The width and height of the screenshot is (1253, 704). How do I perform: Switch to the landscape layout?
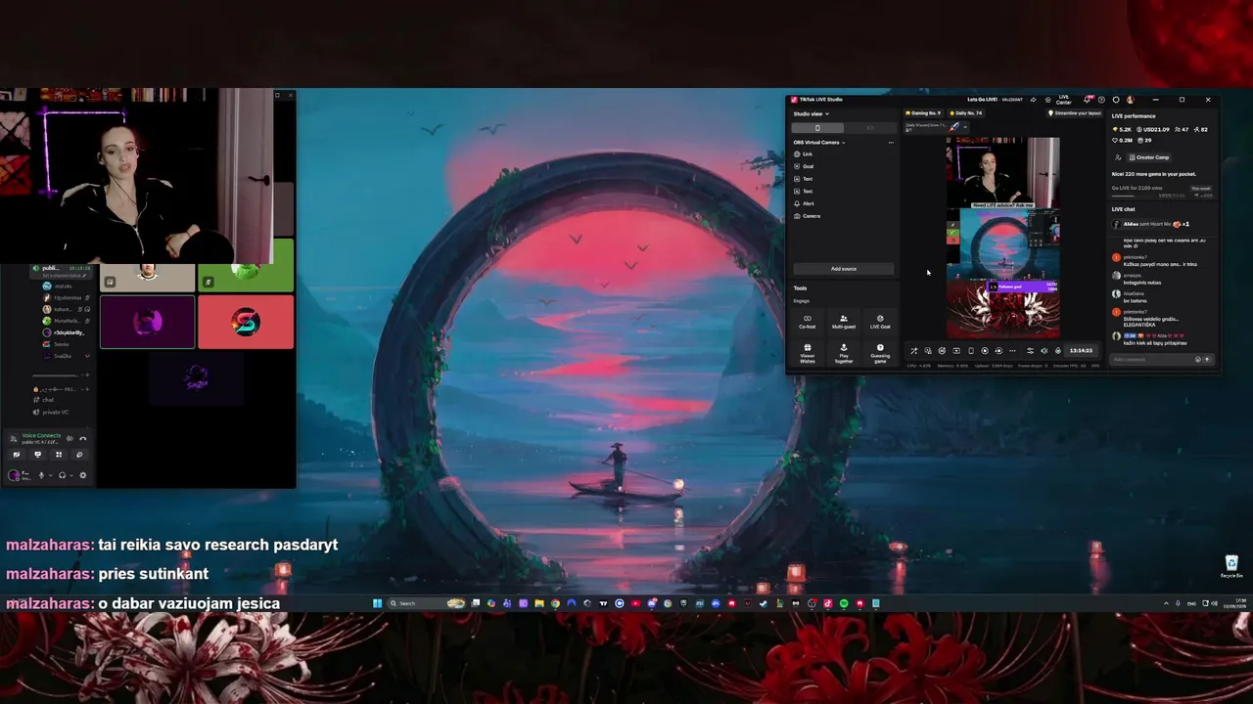tap(871, 128)
